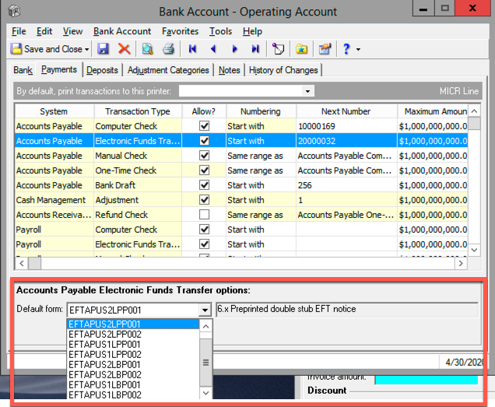Screen dimensions: 495x407
Task: Open the Edit menu
Action: point(44,31)
